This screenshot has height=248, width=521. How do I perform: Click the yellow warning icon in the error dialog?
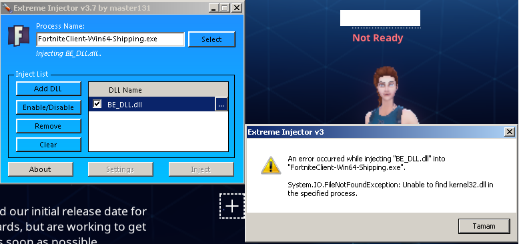point(271,165)
